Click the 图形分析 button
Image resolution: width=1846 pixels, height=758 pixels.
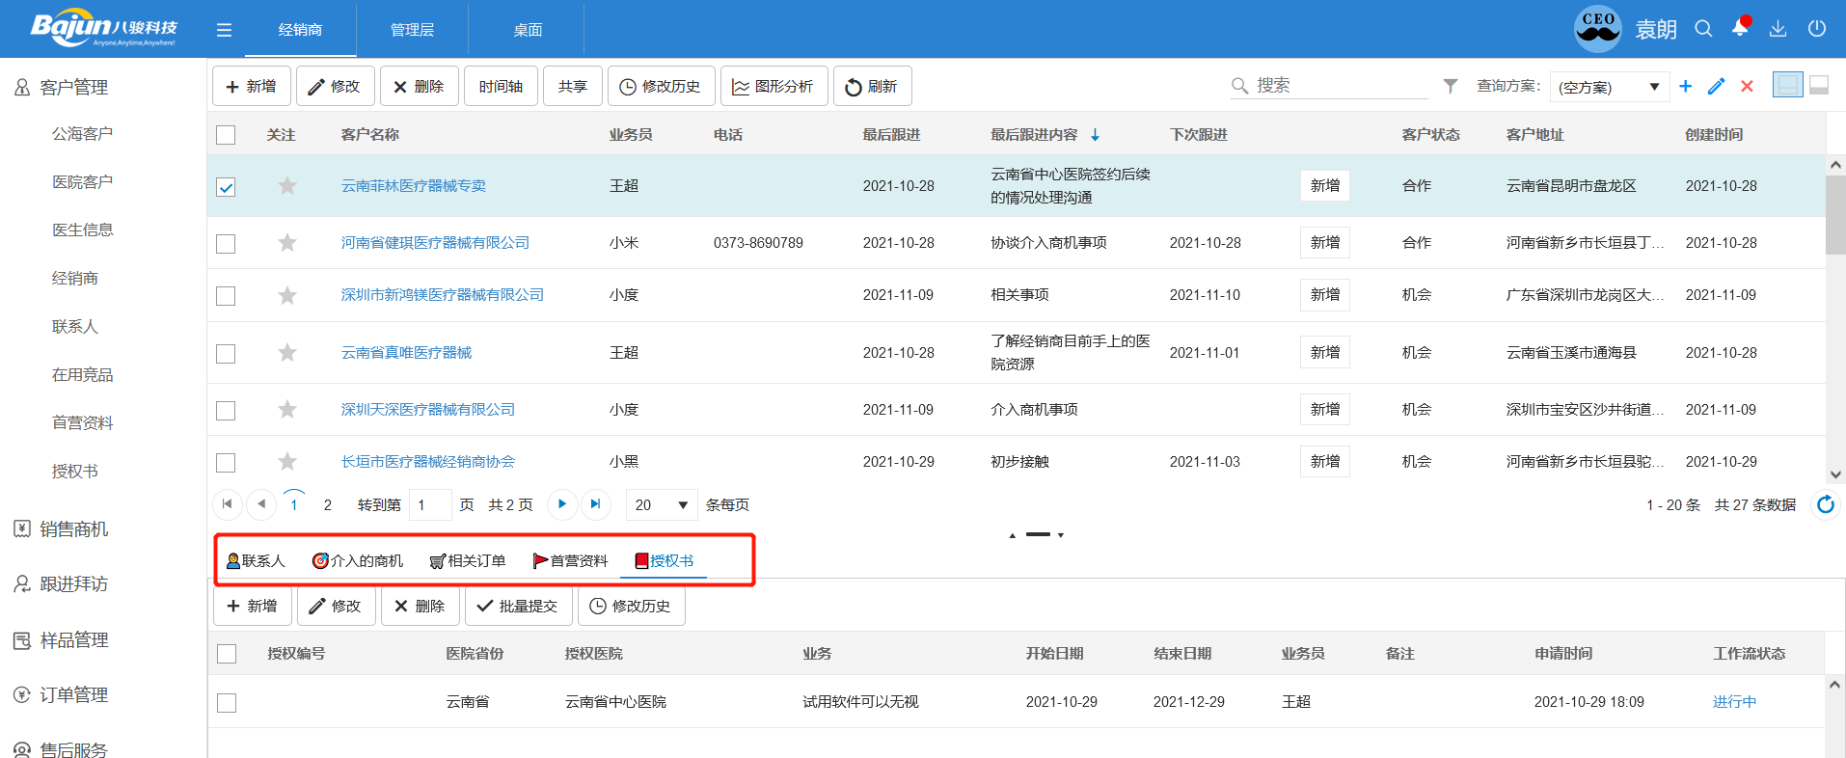click(x=773, y=87)
